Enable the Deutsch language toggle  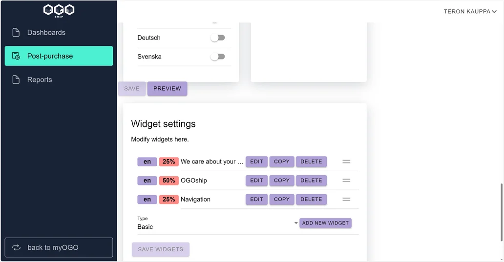click(x=218, y=38)
